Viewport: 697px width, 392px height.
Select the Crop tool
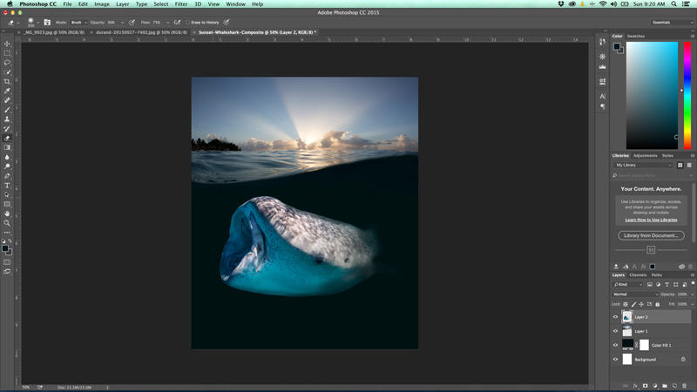click(x=7, y=81)
